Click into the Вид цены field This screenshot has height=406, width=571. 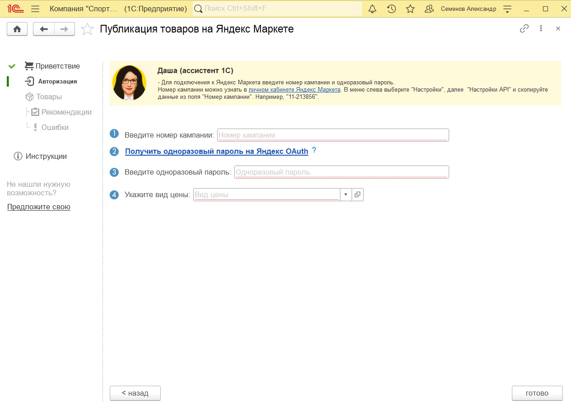click(x=266, y=194)
